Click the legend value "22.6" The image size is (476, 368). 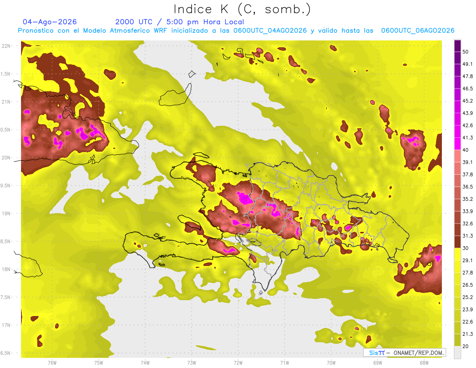pos(467,322)
